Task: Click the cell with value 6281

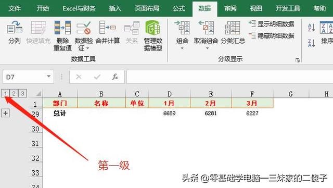Action: pos(211,114)
